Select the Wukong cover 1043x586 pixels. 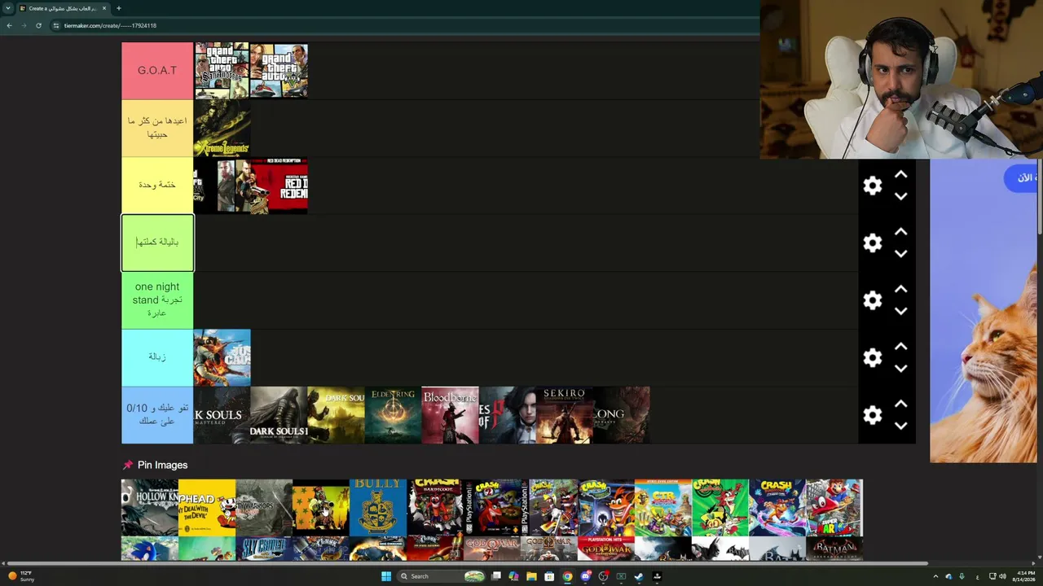click(x=621, y=415)
